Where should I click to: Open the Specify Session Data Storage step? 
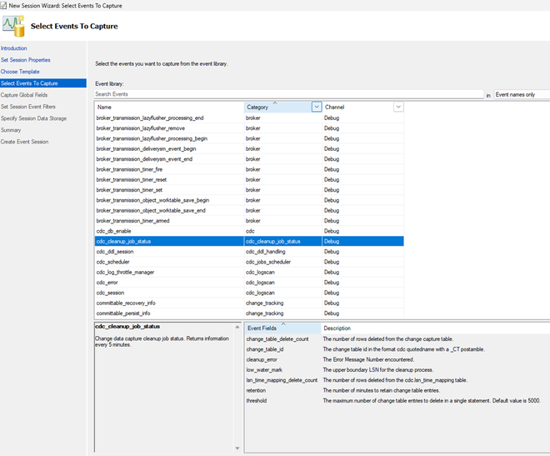(33, 118)
